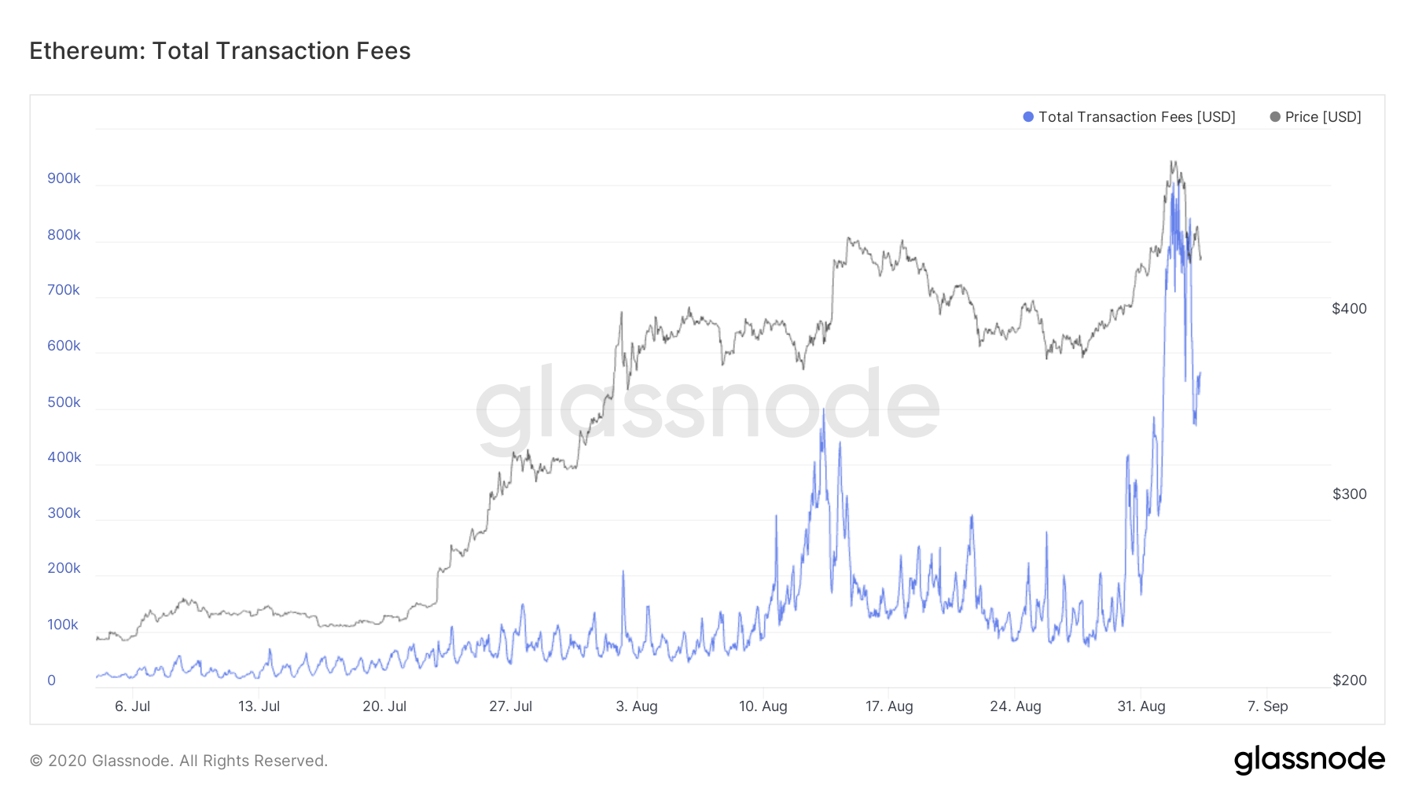Click the 500k fees axis label
Screen dimensions: 1415x796
(64, 402)
